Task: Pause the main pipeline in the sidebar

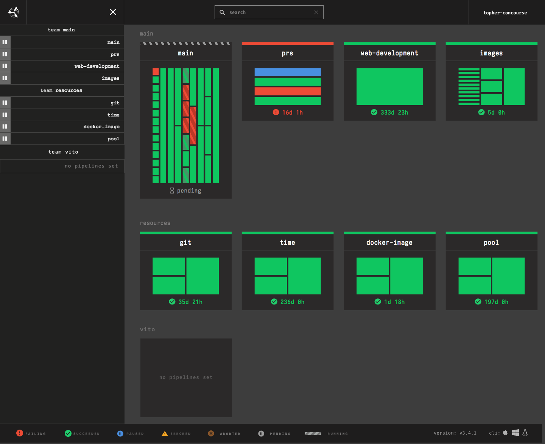Action: (5, 42)
